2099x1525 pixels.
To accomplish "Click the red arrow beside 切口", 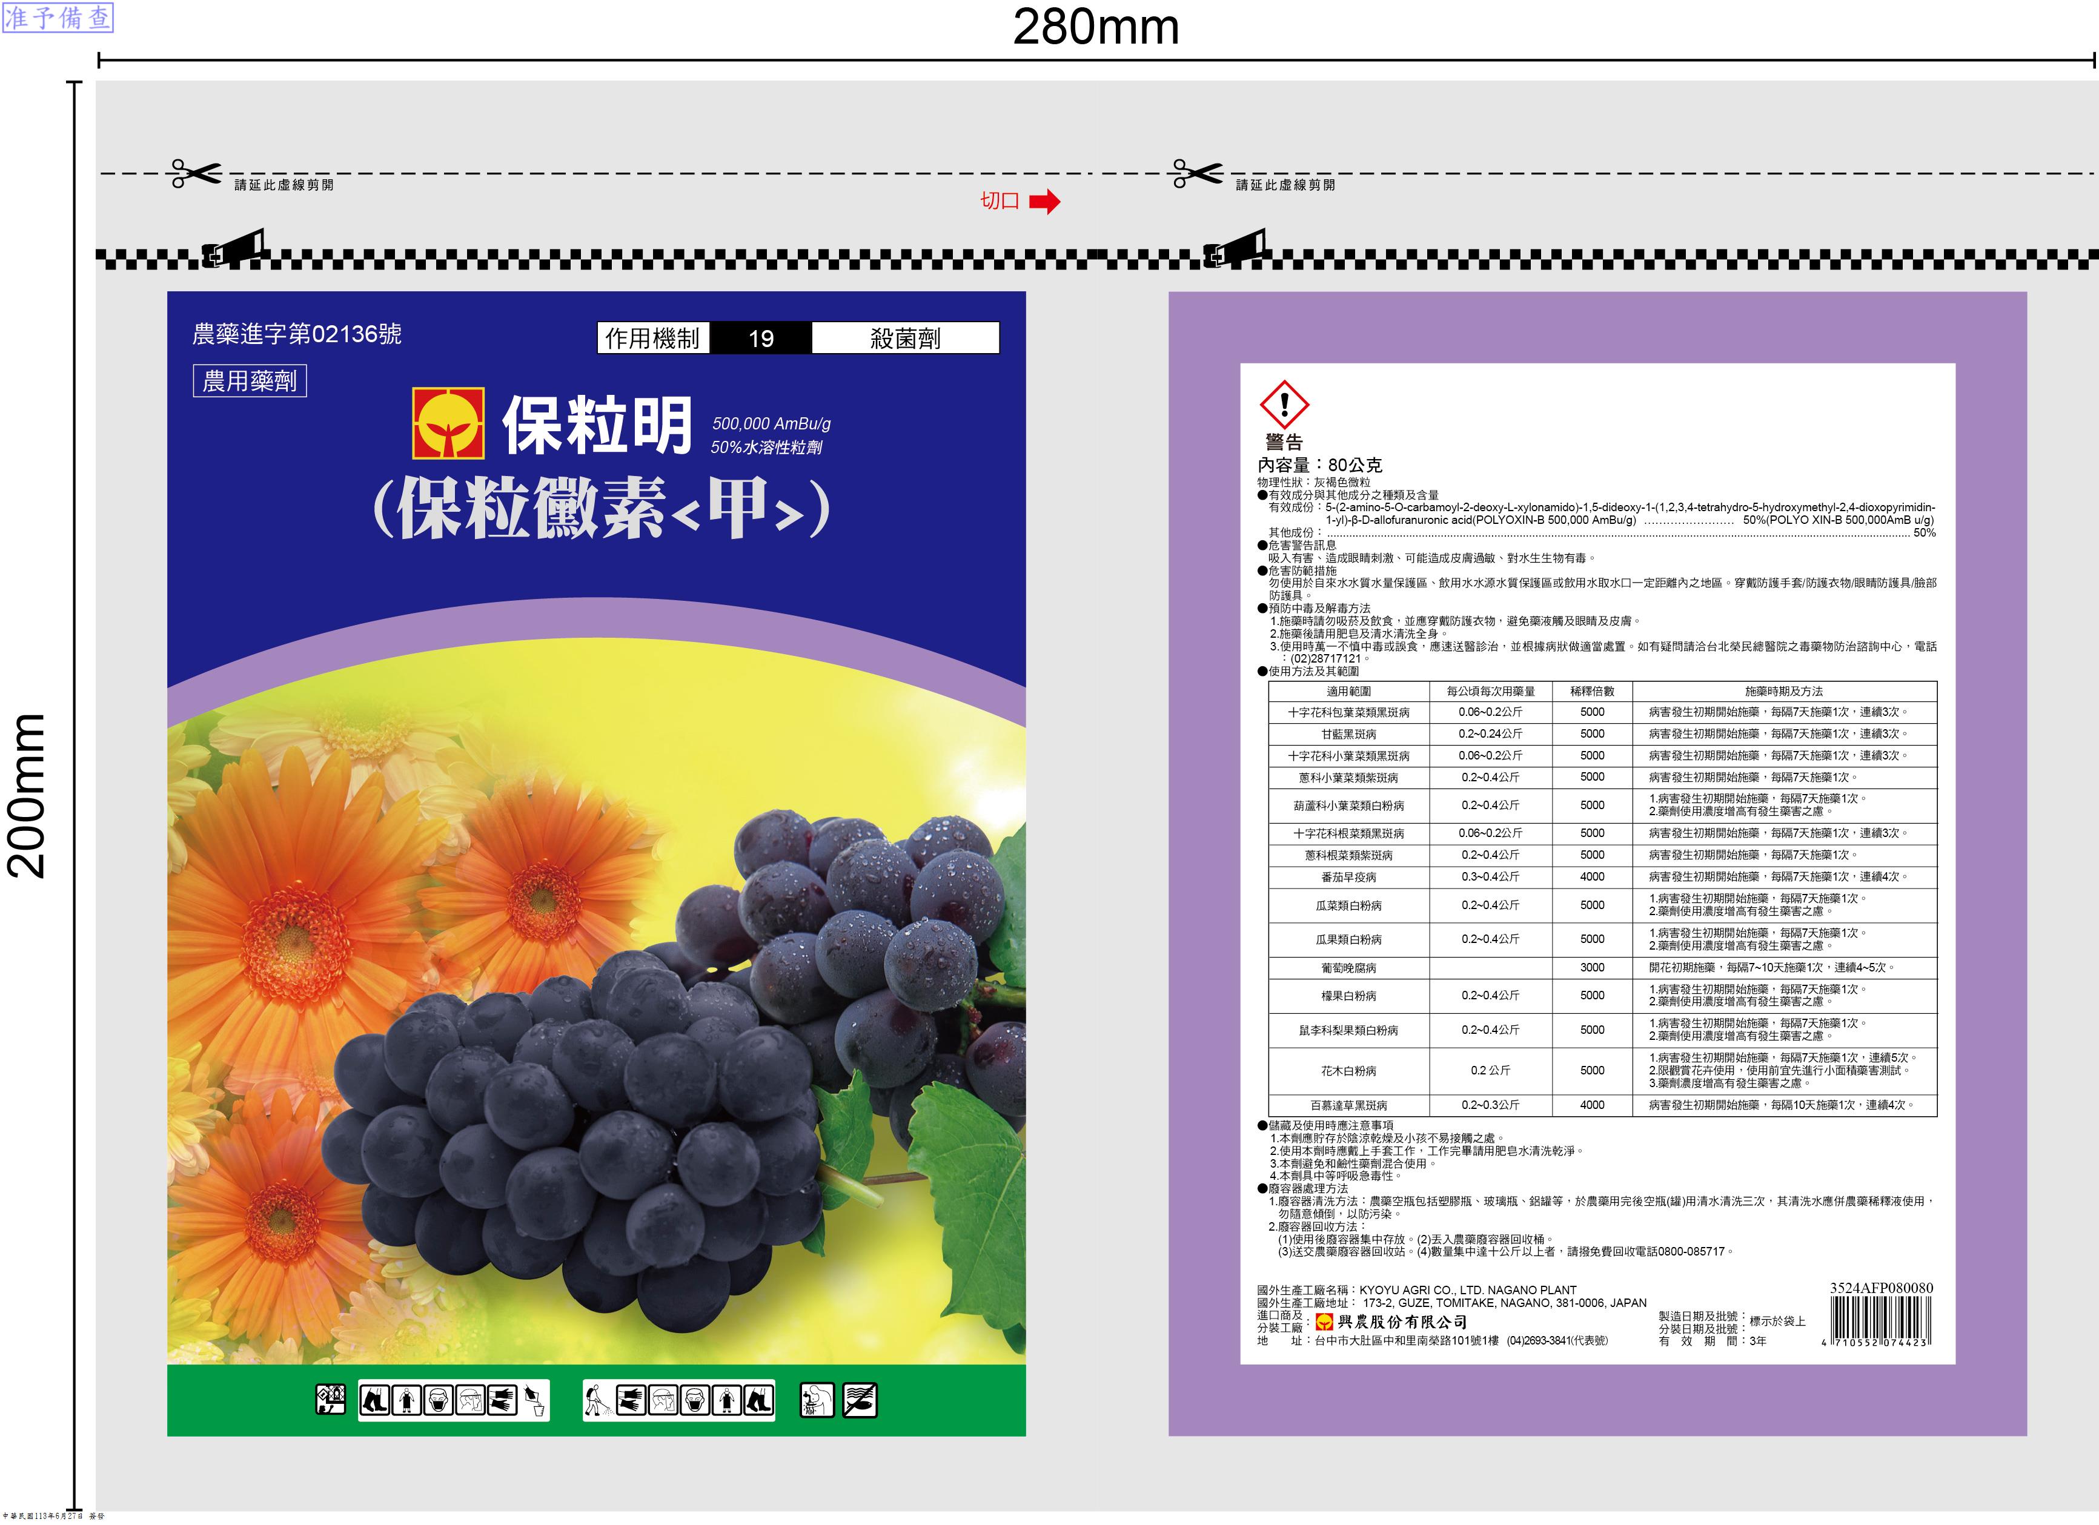I will click(1045, 202).
